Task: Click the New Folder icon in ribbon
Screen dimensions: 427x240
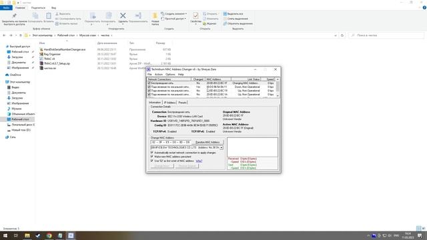Action: [x=155, y=16]
